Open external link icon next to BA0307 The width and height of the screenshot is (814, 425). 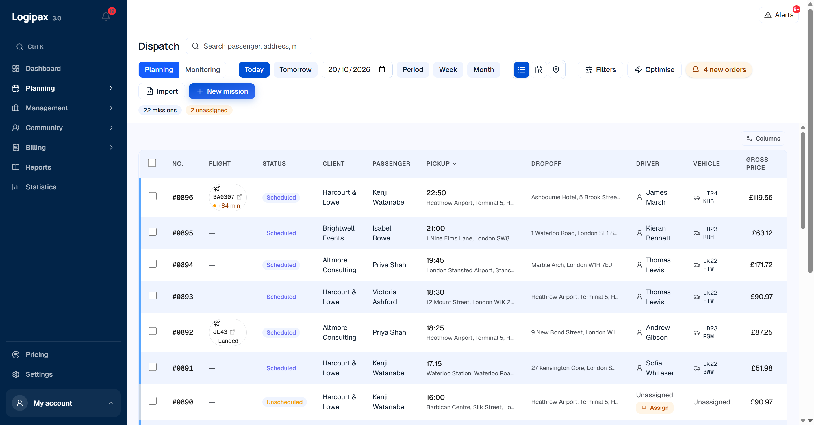click(x=240, y=197)
